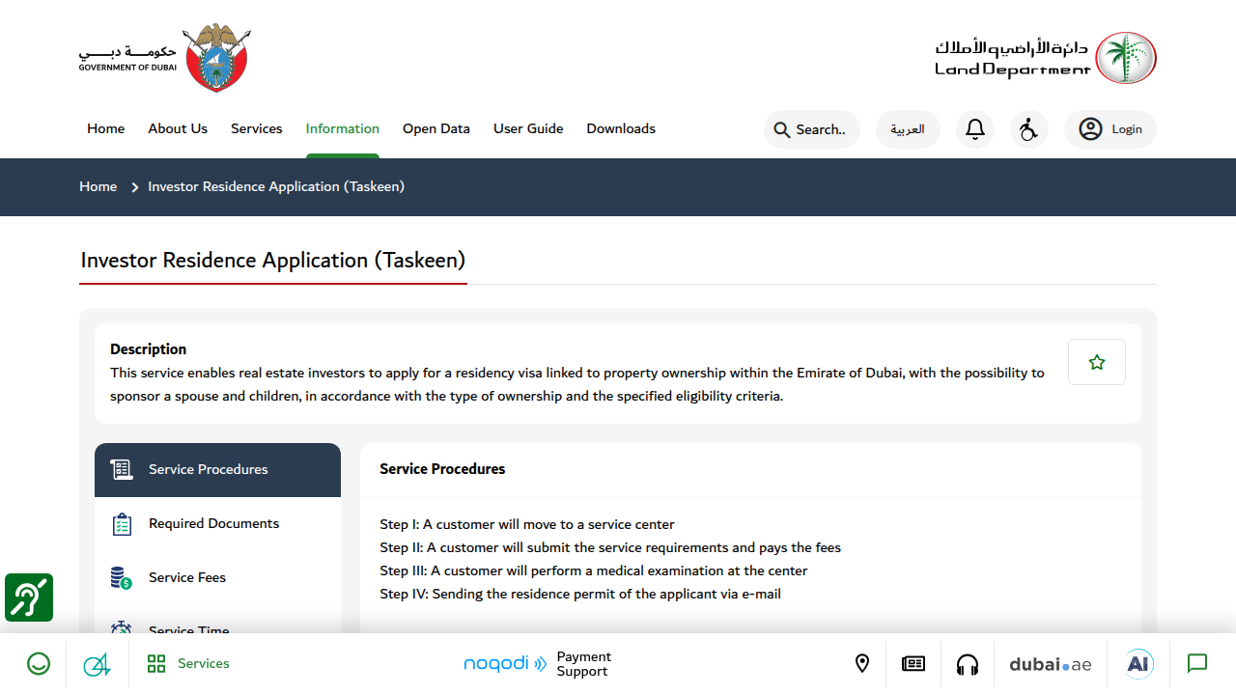The width and height of the screenshot is (1236, 695).
Task: Open the Home menu item
Action: (x=106, y=128)
